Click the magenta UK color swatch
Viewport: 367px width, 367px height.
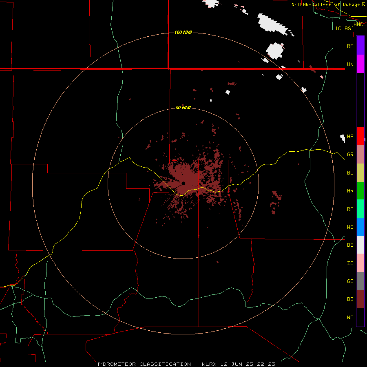tap(360, 64)
